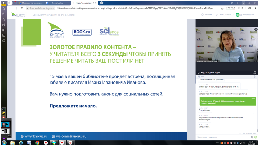The width and height of the screenshot is (259, 146).
Task: Open bookmarks star in left sidebar
Action: [4, 19]
